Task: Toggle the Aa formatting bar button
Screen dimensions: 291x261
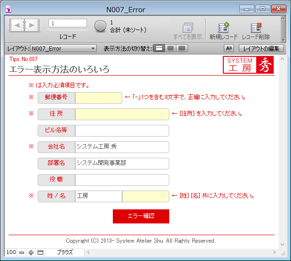Action: [229, 48]
